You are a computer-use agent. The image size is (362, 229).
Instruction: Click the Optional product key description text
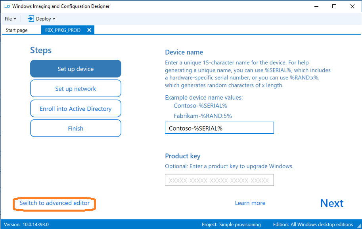229,166
